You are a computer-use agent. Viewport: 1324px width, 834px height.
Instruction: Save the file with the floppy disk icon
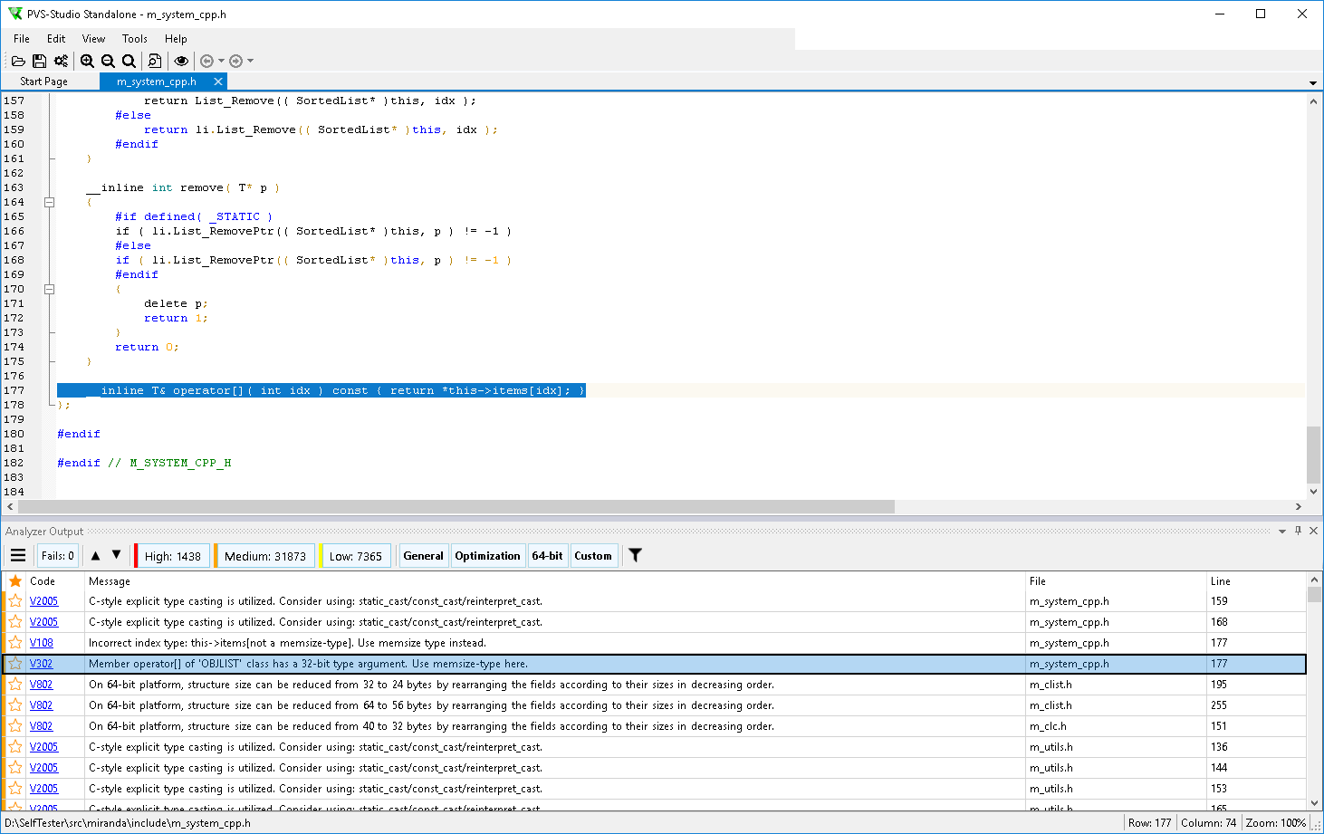pos(39,61)
